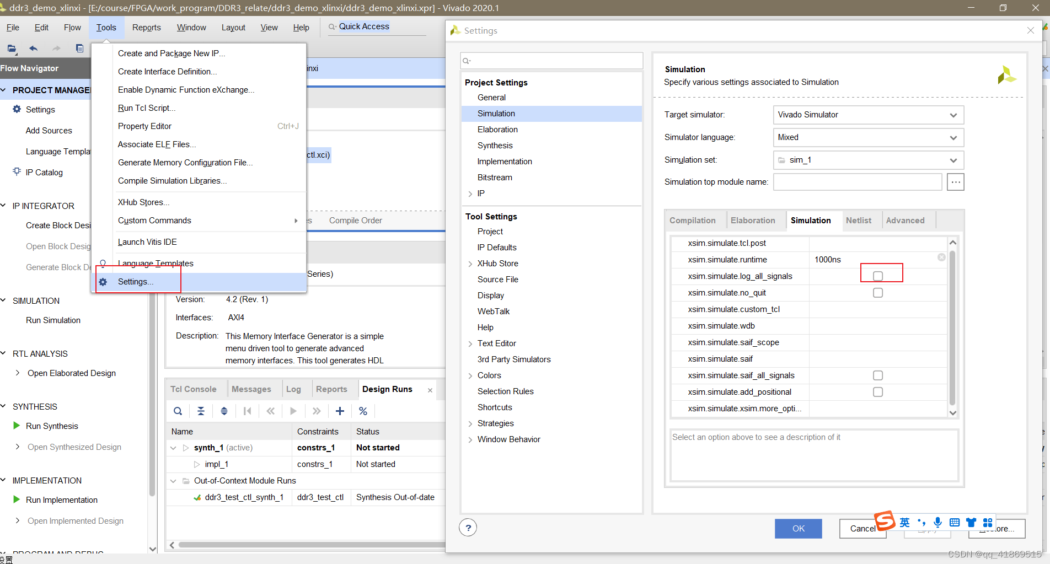Click the green Run Synthesis play icon

[17, 426]
